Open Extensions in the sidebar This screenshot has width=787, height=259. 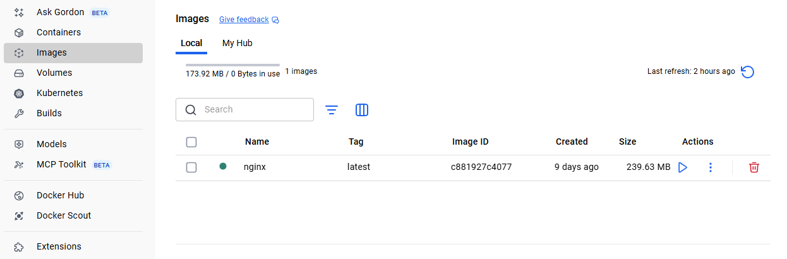[73, 246]
